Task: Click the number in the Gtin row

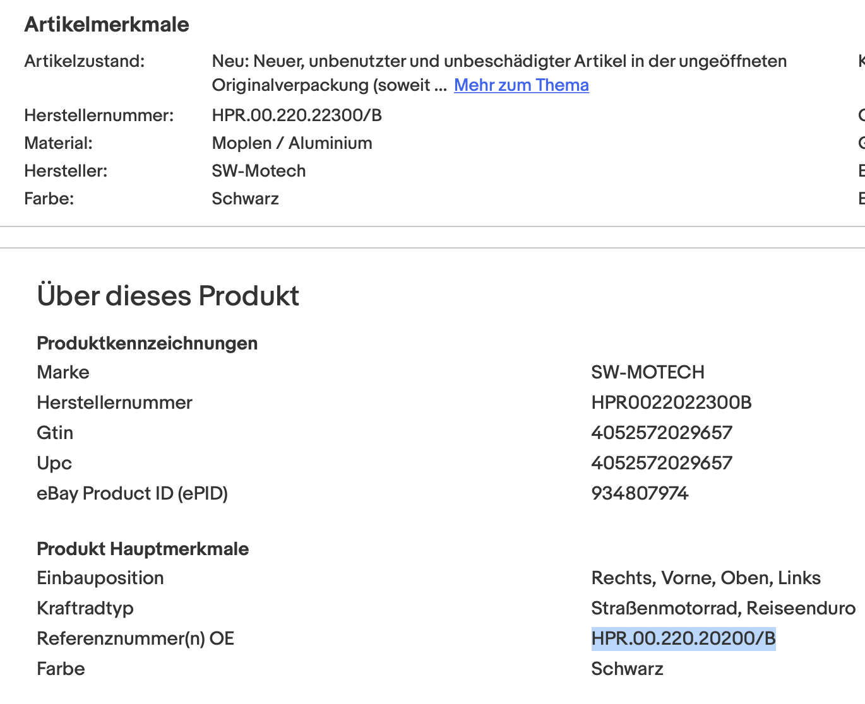Action: 661,433
